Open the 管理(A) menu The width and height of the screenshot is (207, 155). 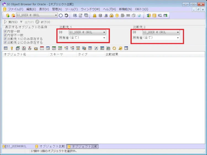point(57,9)
